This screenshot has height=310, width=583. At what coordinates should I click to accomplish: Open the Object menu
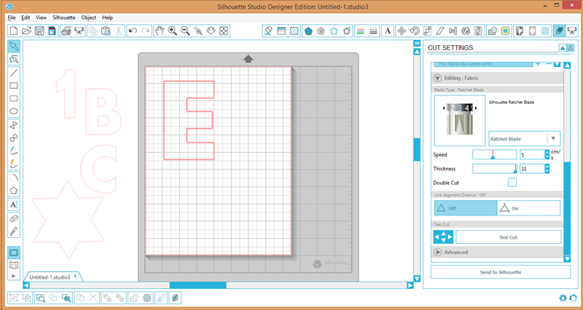click(x=89, y=17)
